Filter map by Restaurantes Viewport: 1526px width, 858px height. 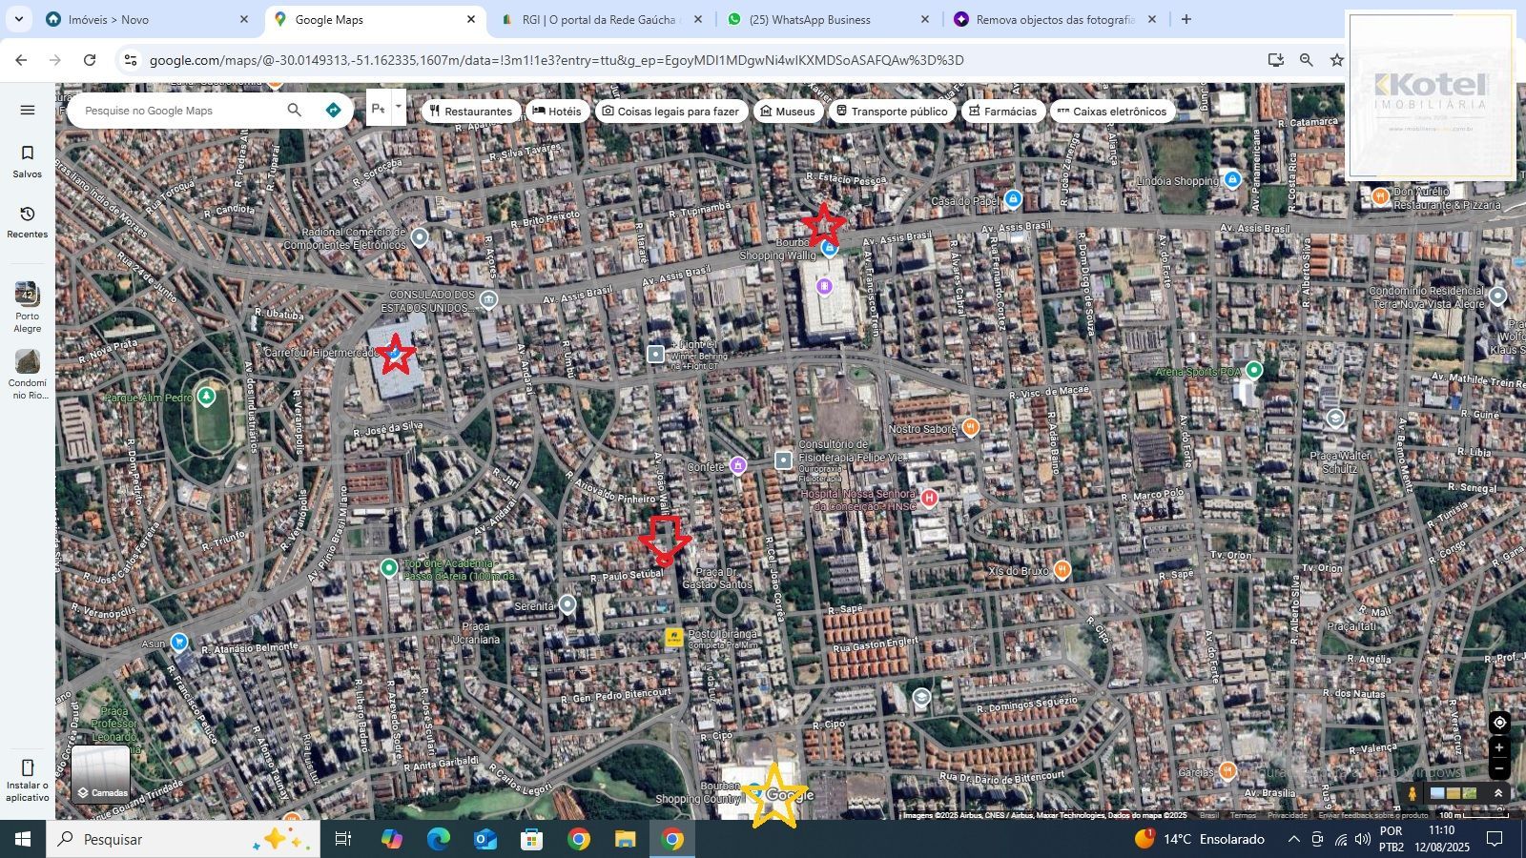[x=470, y=112]
